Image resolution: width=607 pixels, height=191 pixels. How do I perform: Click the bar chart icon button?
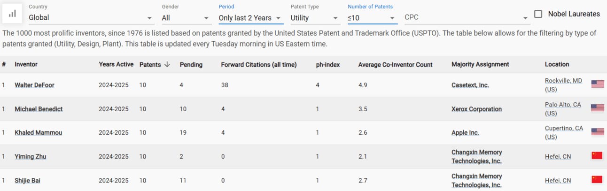pyautogui.click(x=12, y=14)
